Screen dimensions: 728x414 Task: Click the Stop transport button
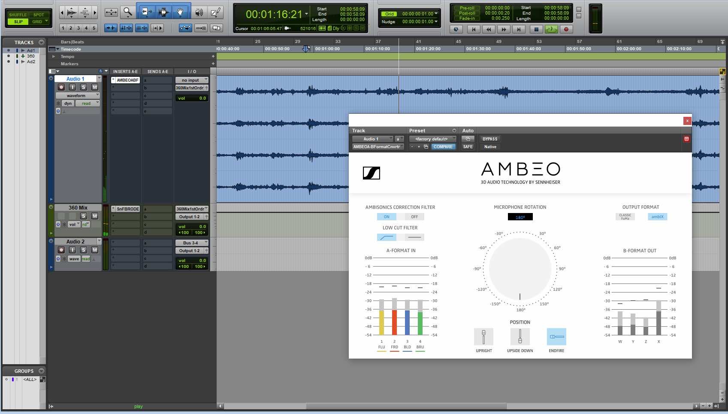pyautogui.click(x=536, y=29)
